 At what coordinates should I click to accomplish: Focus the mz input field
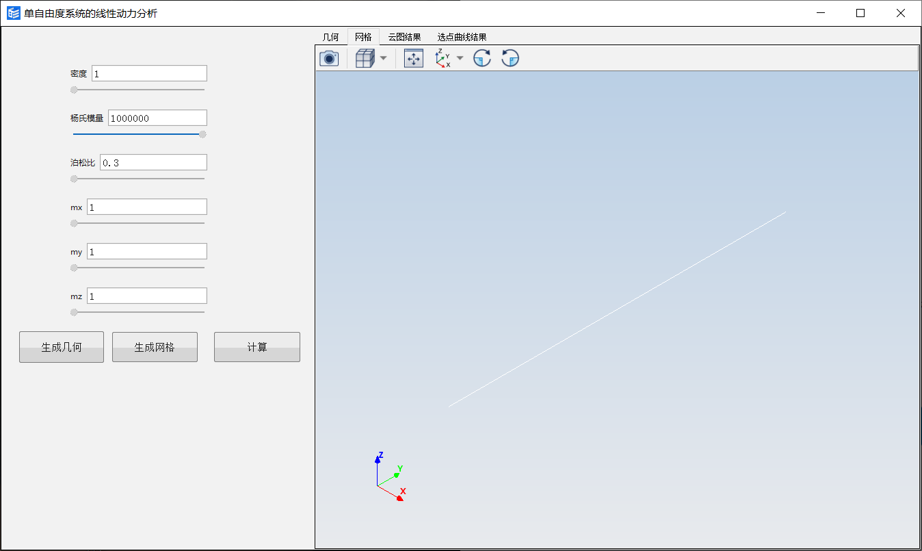(147, 296)
